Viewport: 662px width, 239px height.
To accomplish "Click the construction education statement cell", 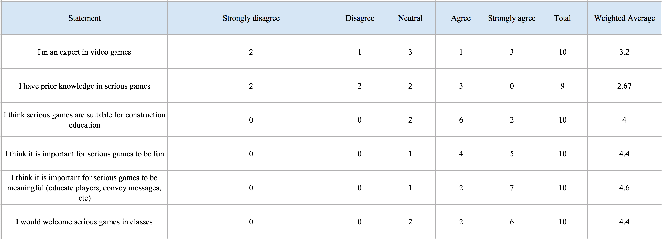I will [x=84, y=120].
